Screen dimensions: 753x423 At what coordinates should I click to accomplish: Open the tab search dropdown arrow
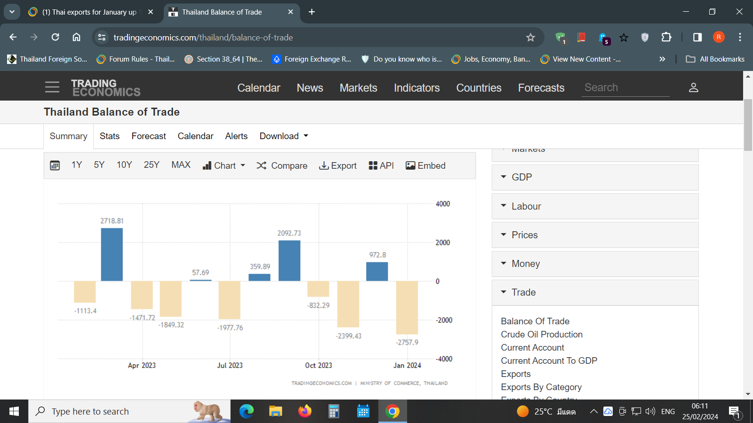pos(12,12)
